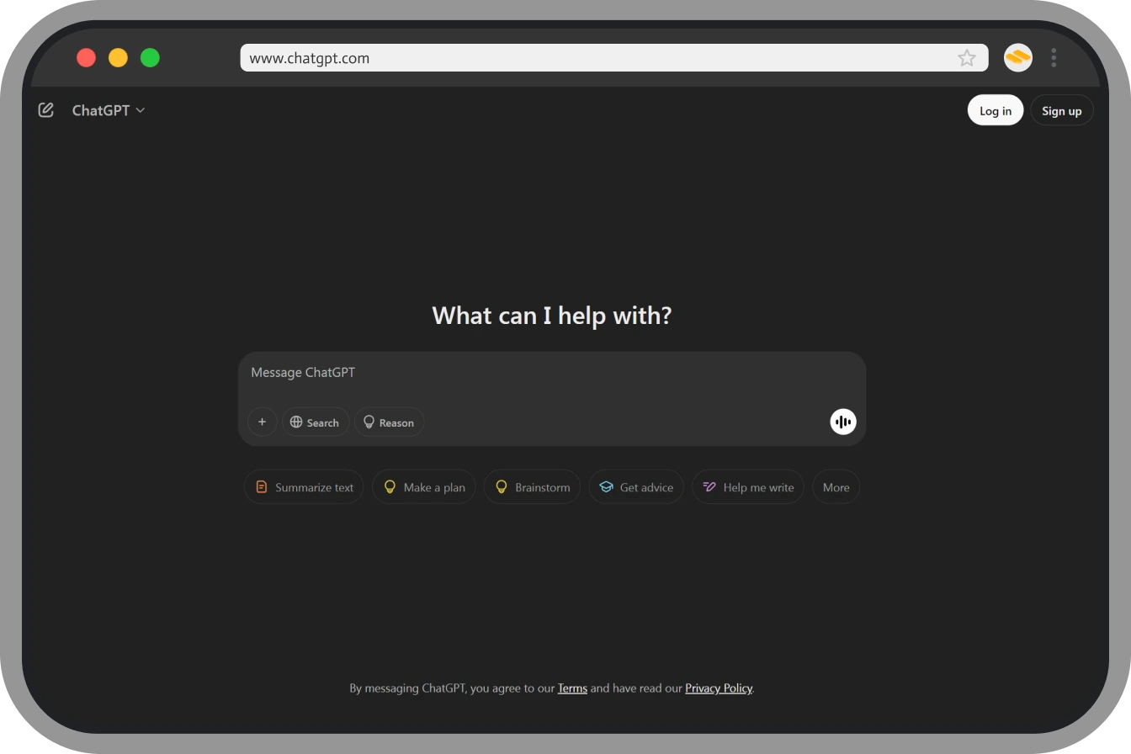The image size is (1131, 754).
Task: Expand the ChatGPT model dropdown
Action: click(109, 110)
